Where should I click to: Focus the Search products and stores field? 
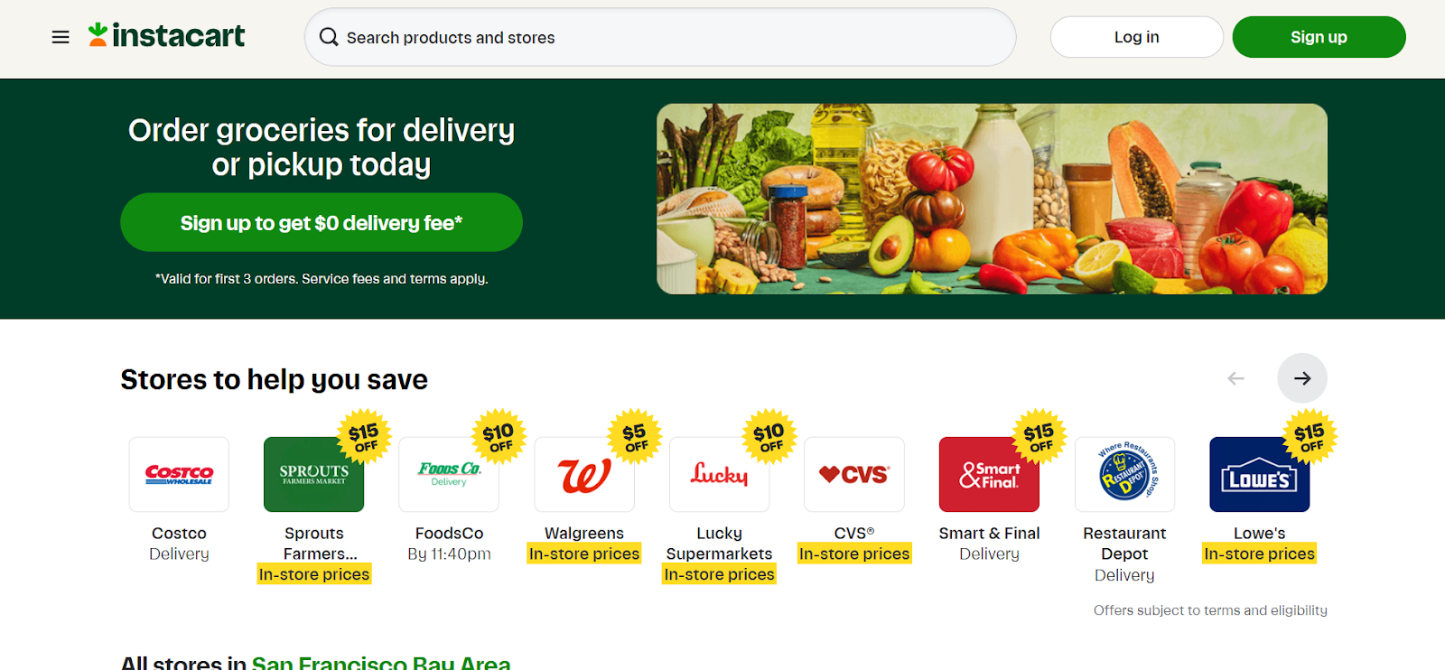tap(660, 37)
